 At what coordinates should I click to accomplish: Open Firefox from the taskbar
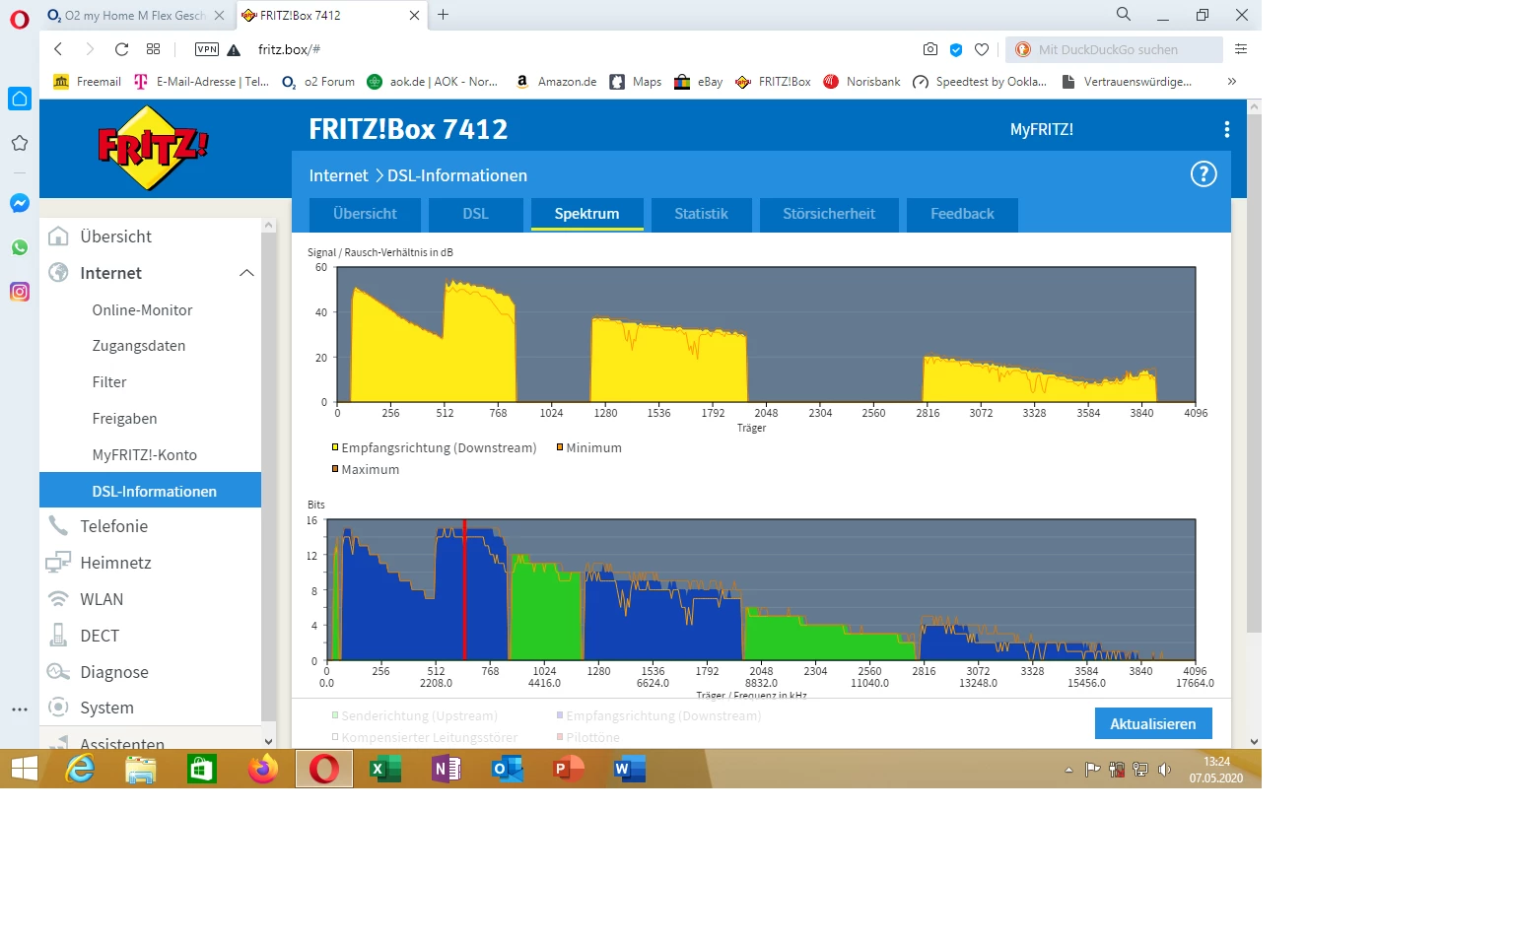pyautogui.click(x=263, y=769)
